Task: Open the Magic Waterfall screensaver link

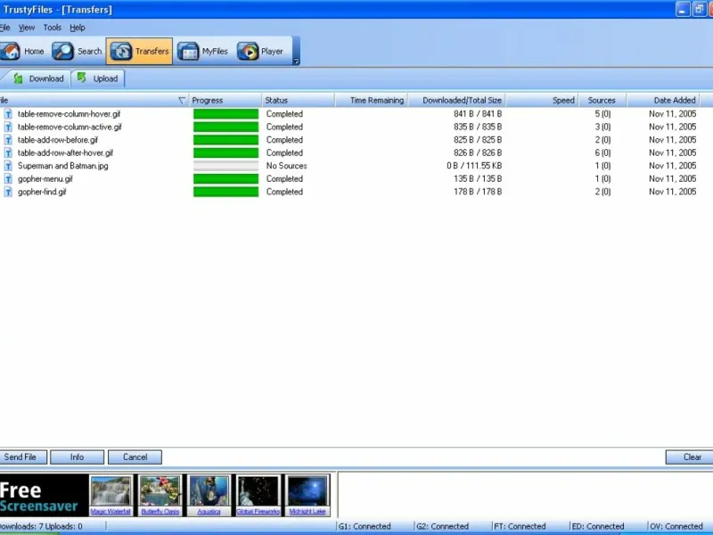Action: pyautogui.click(x=111, y=512)
